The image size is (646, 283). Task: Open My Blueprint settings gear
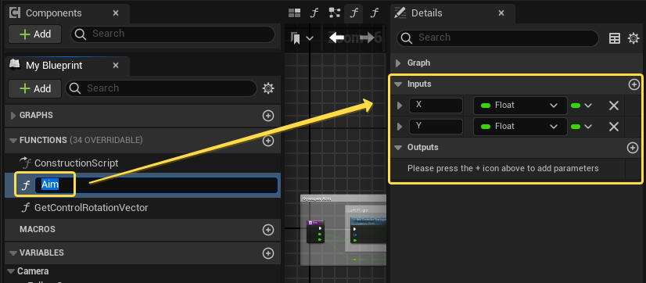pyautogui.click(x=268, y=88)
